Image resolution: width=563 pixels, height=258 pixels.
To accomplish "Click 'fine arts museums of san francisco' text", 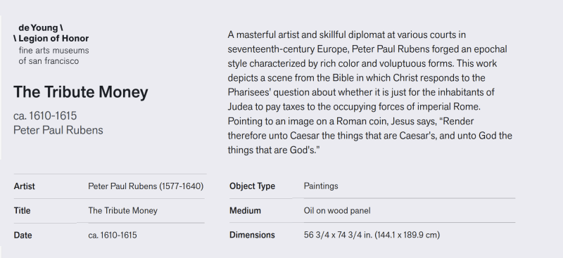I will [54, 56].
